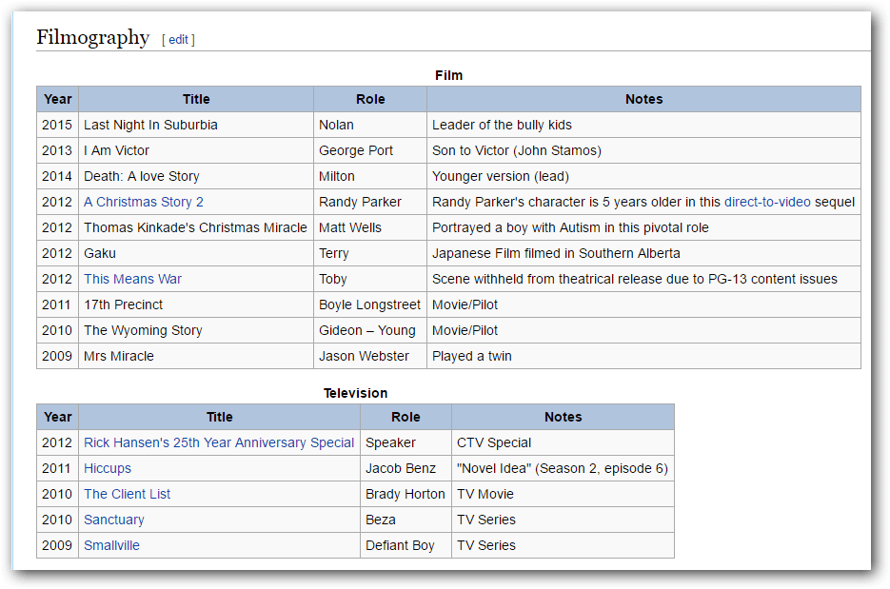Select the Film table Year header

(57, 99)
